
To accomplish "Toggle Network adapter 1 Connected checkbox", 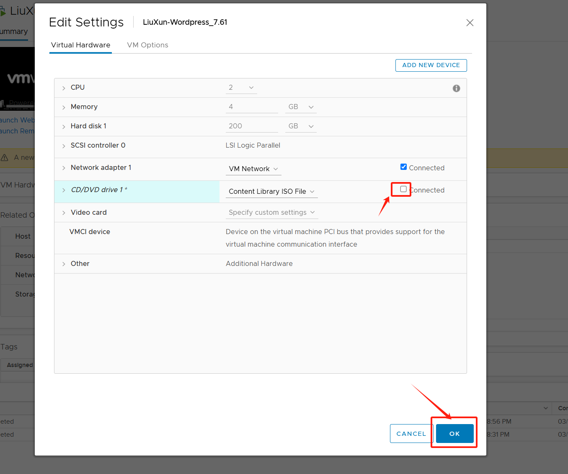I will 403,167.
